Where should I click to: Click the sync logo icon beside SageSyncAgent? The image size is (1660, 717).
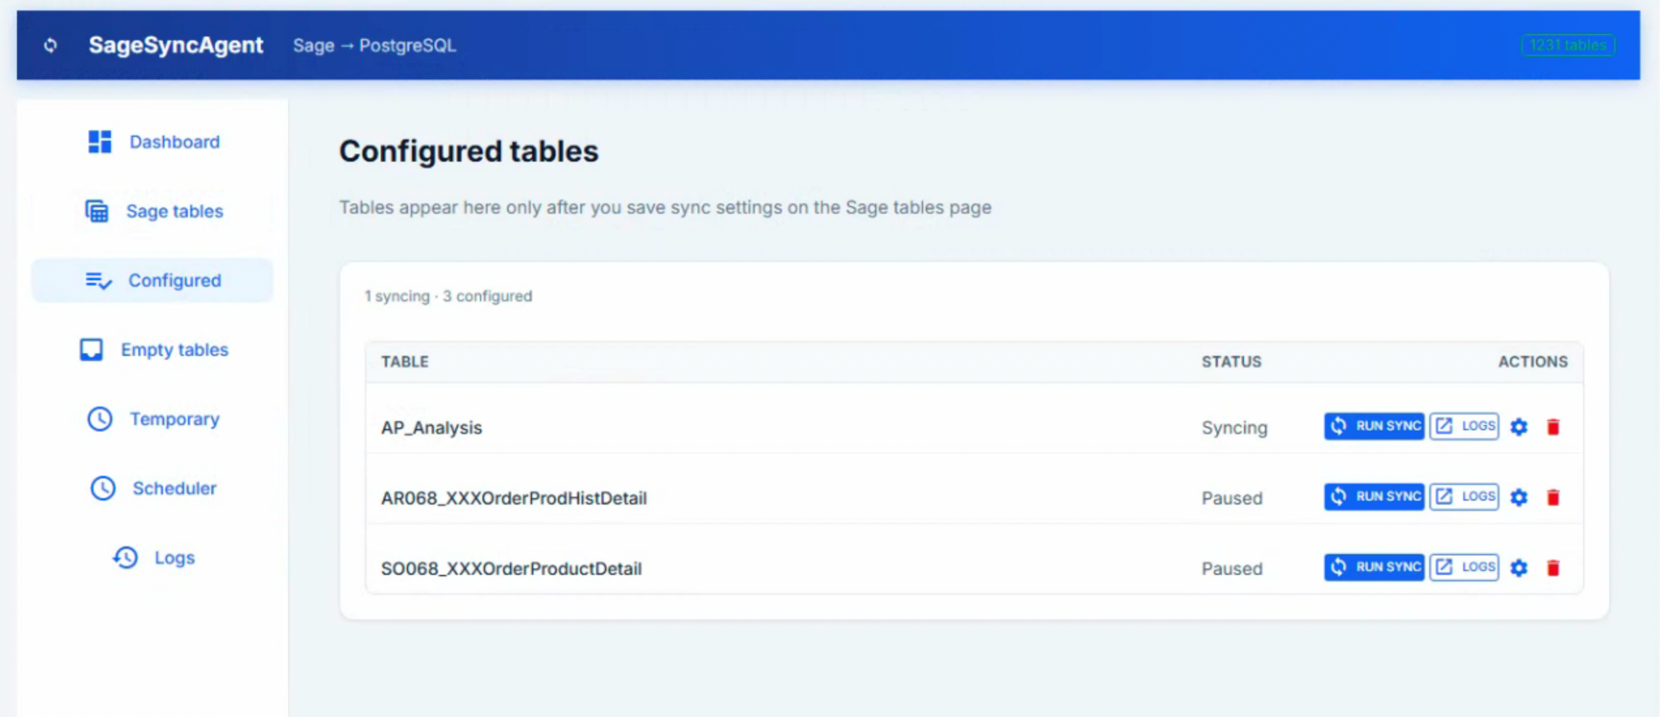click(50, 45)
